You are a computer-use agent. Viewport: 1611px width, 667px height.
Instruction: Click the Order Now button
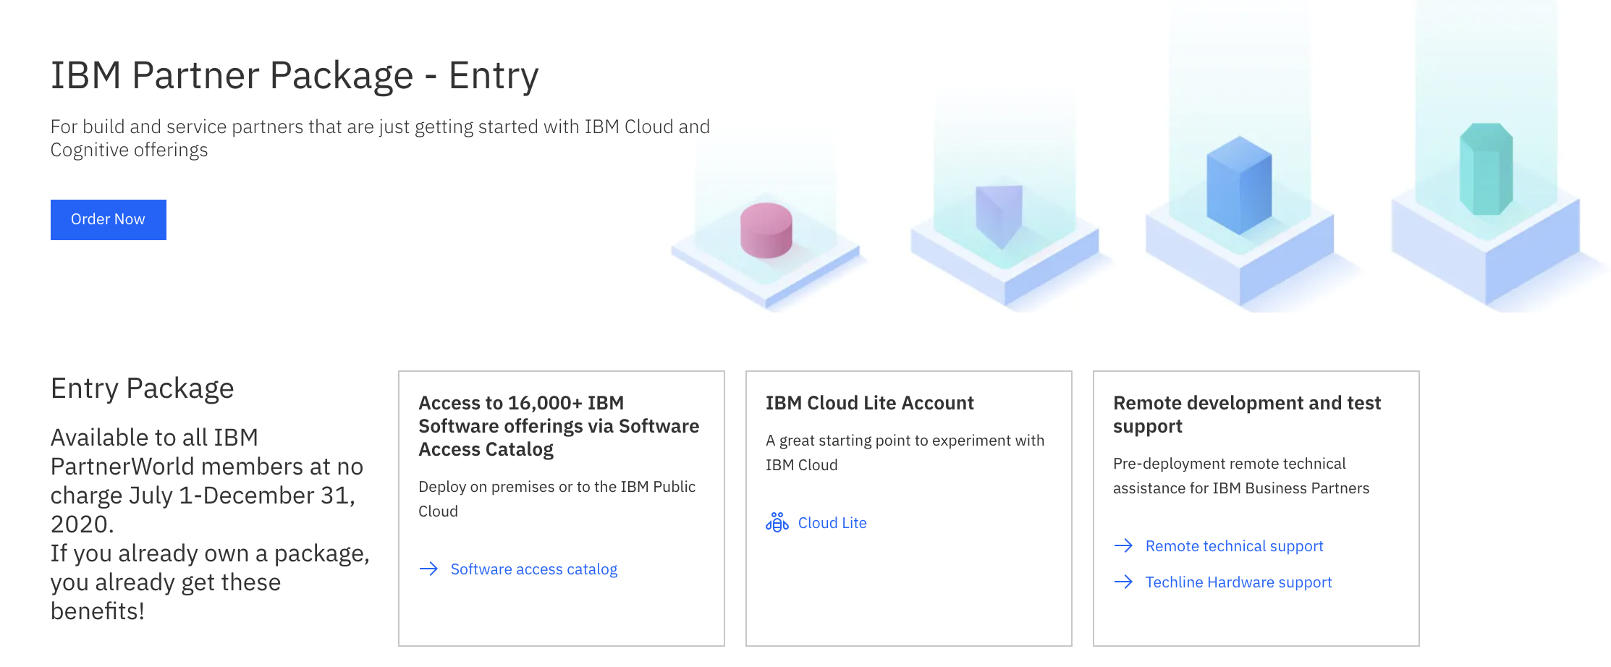108,219
